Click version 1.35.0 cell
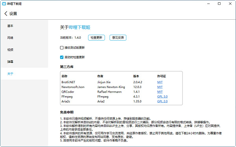Image resolution: width=236 pixels, height=147 pixels. [137, 101]
